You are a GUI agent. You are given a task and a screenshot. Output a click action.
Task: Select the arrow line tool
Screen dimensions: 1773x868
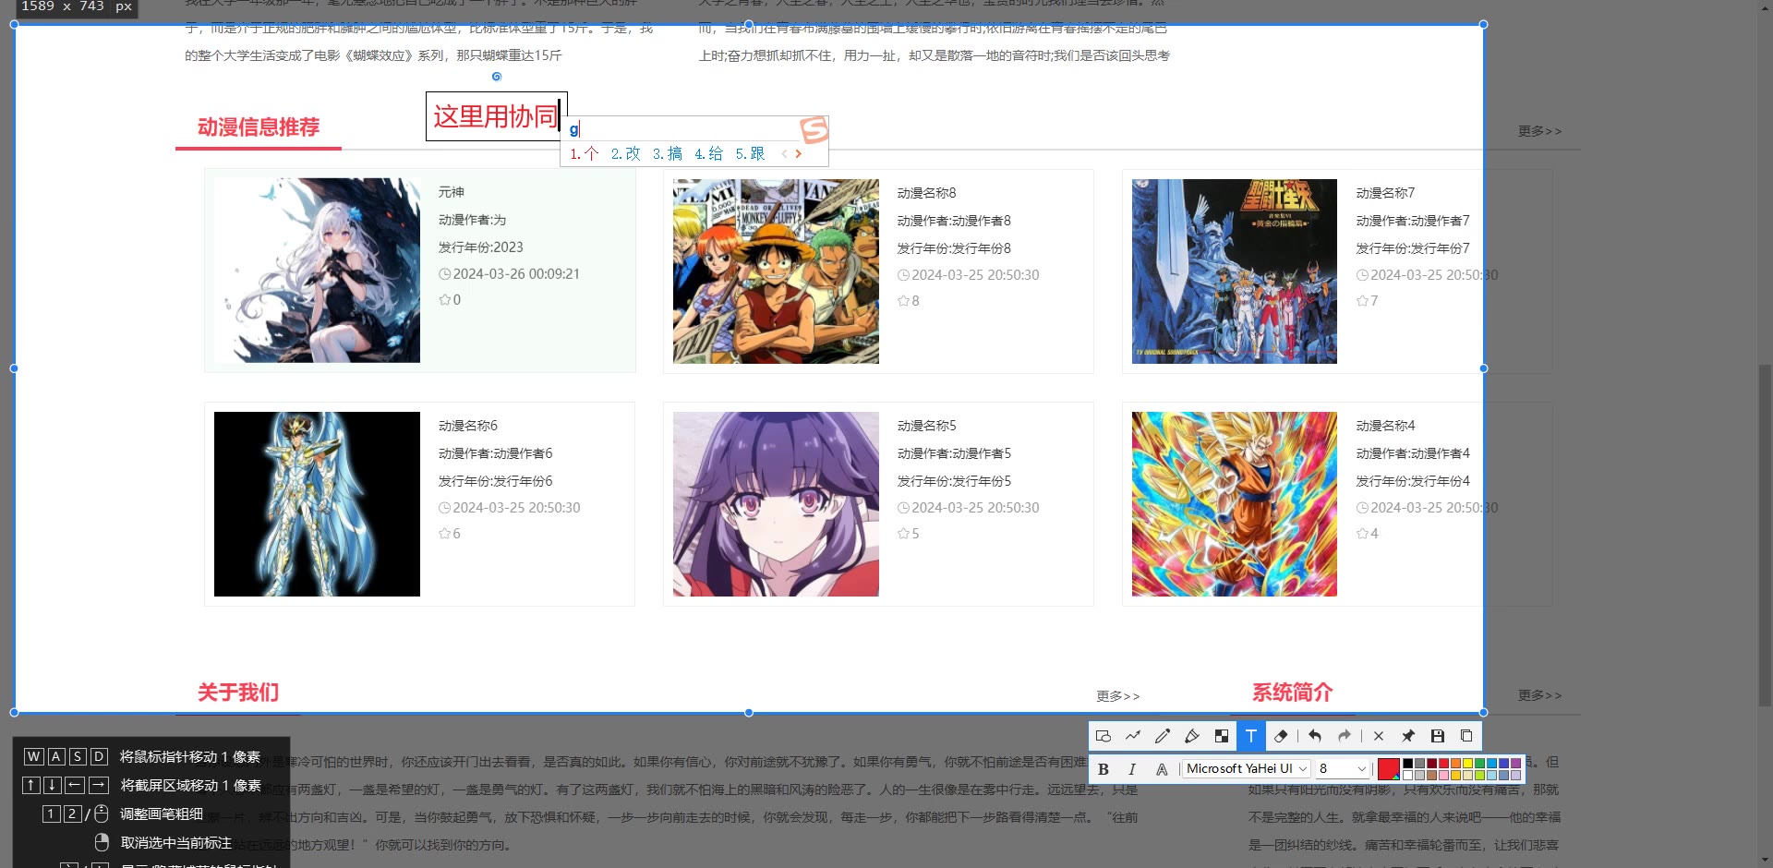(x=1133, y=736)
